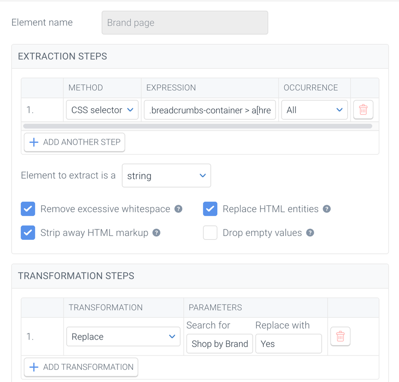Disable Strip away HTML markup
The width and height of the screenshot is (399, 382).
coord(28,233)
